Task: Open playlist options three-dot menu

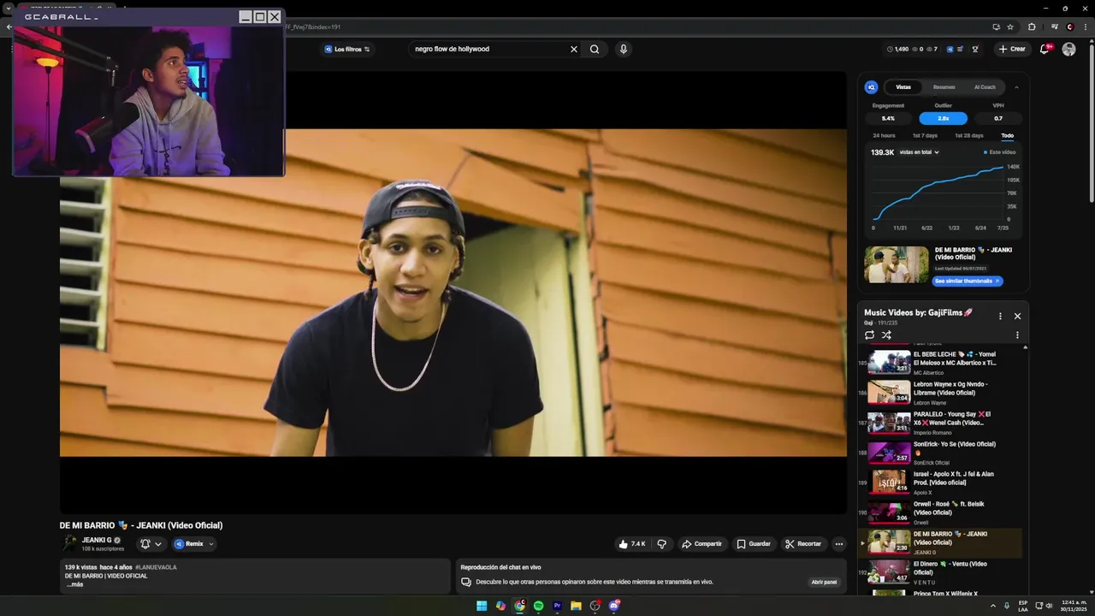Action: pyautogui.click(x=1000, y=316)
